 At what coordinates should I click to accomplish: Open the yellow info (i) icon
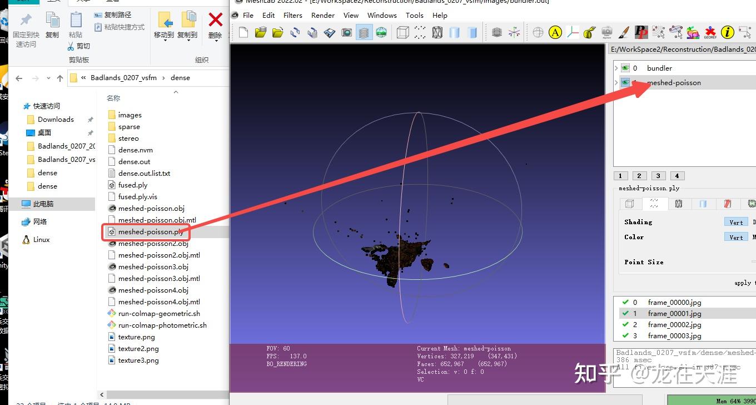pyautogui.click(x=727, y=33)
